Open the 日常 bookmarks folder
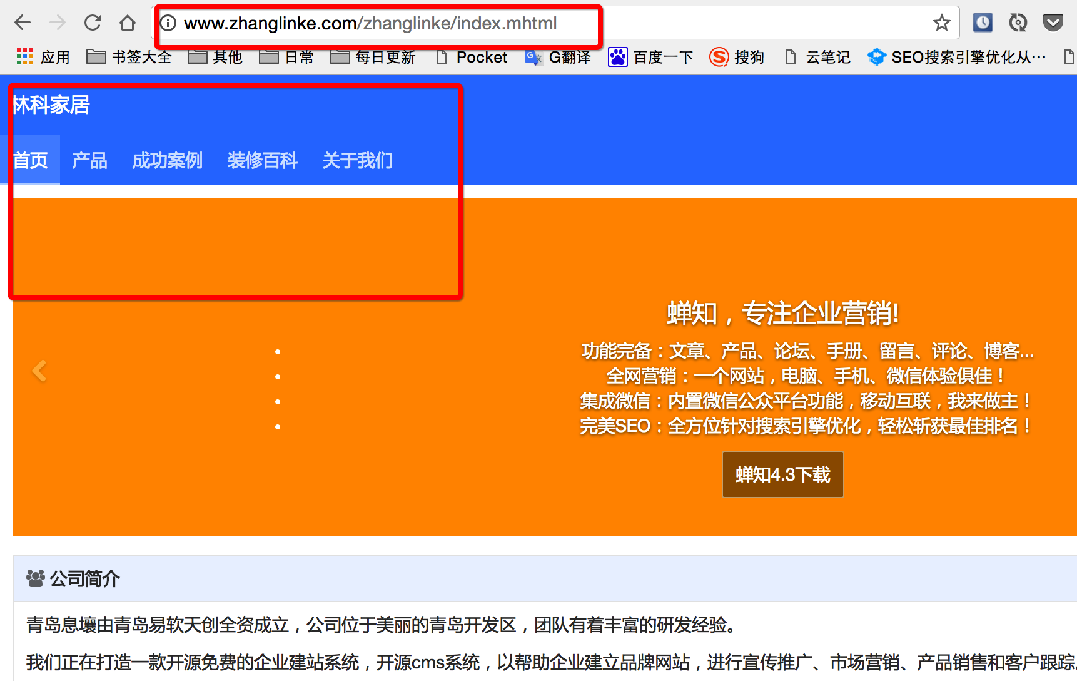1077x681 pixels. [286, 57]
